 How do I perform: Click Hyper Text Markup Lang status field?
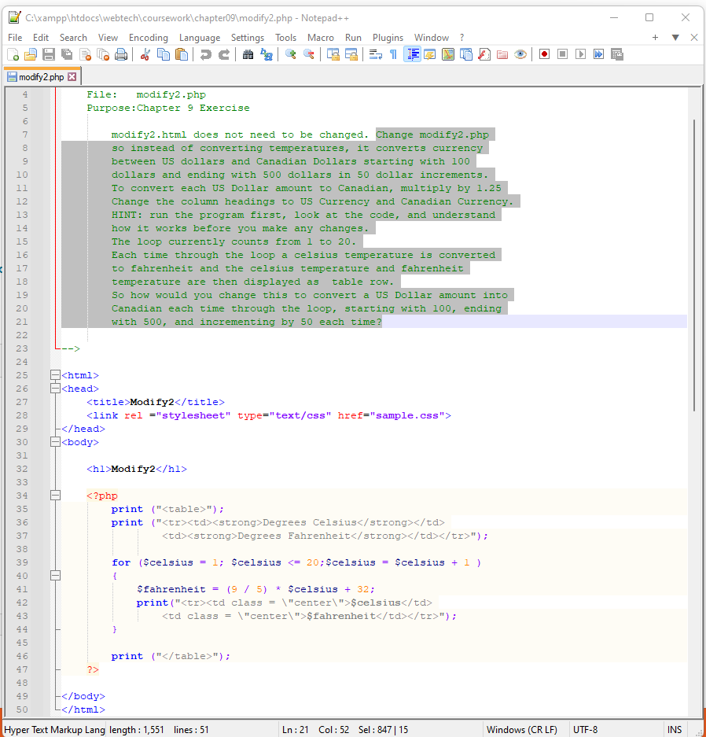click(54, 730)
